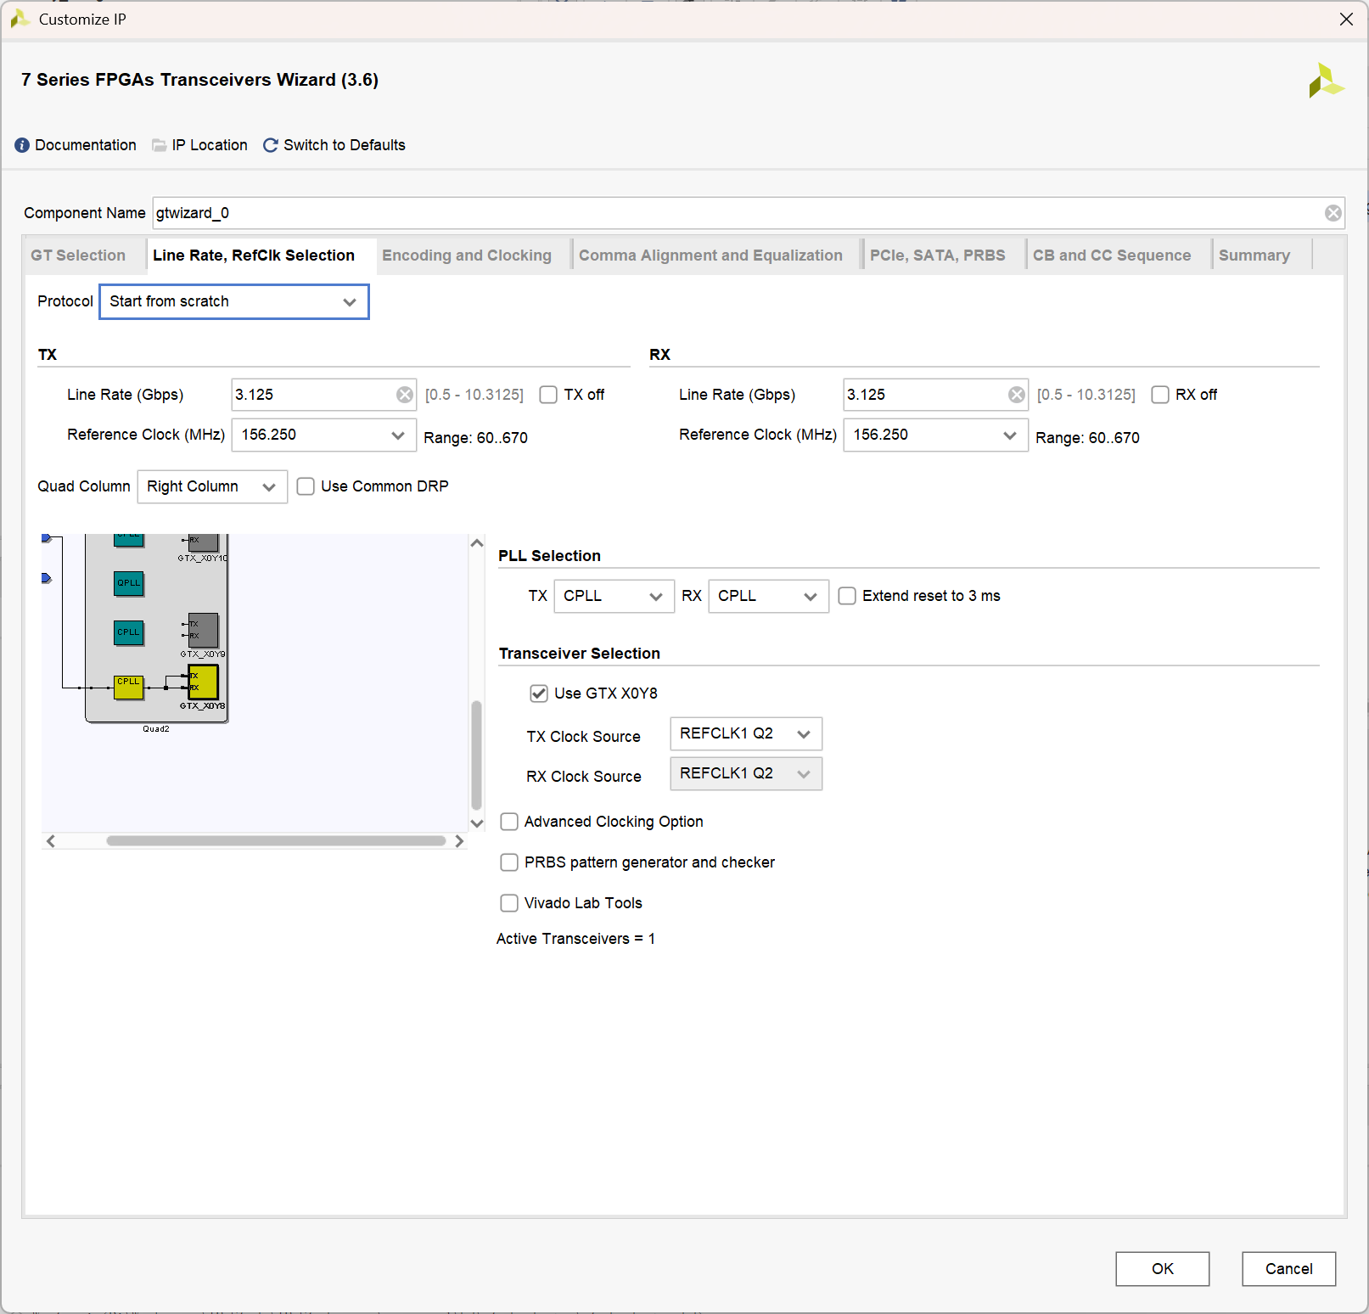
Task: Click scroll left arrow of diagram
Action: coord(51,841)
